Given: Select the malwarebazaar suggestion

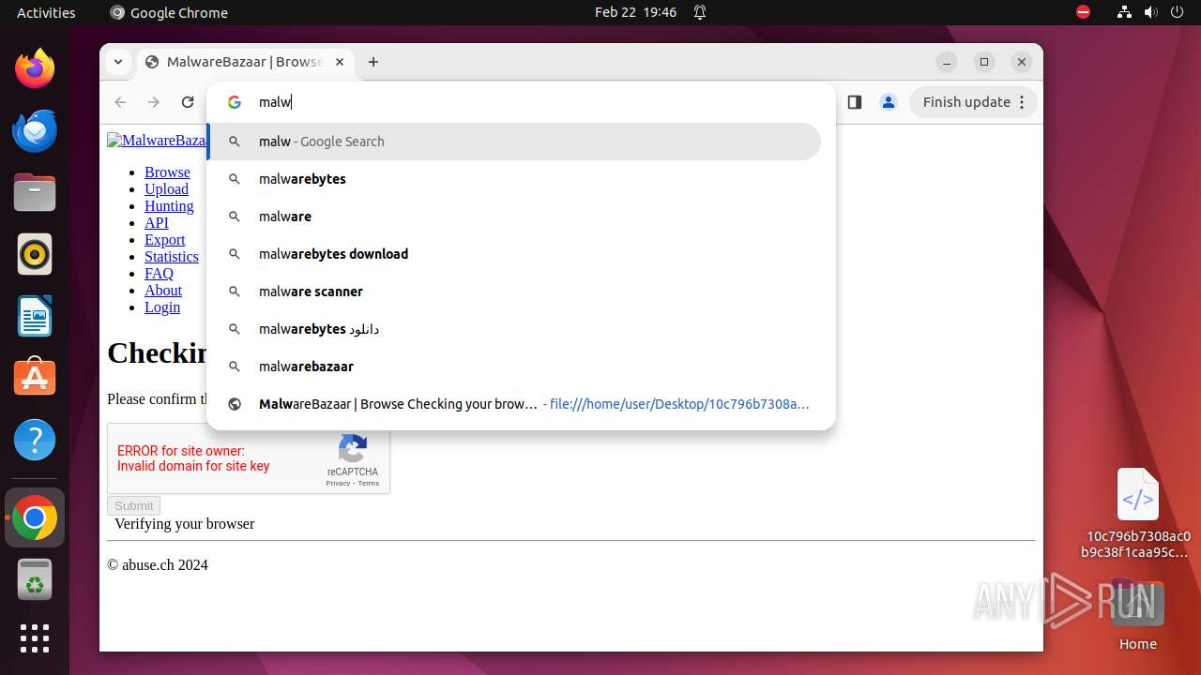Looking at the screenshot, I should tap(514, 367).
